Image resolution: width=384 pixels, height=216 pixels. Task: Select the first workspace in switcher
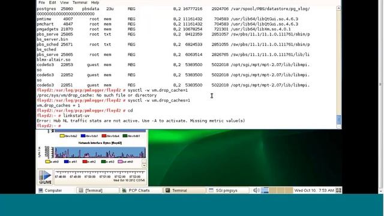pos(265,190)
